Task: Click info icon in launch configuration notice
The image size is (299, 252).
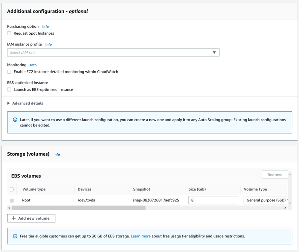Action: pos(15,120)
